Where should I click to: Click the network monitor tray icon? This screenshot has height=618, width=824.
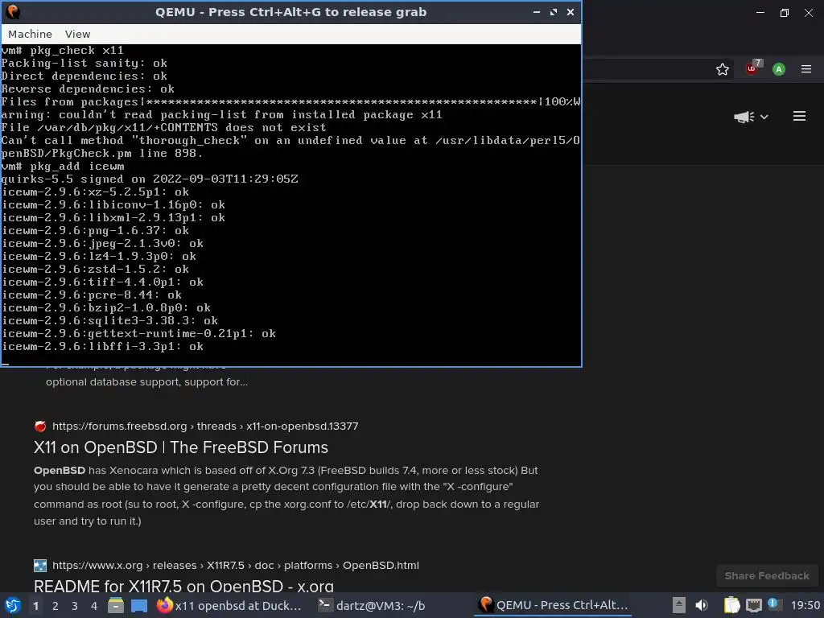(753, 605)
